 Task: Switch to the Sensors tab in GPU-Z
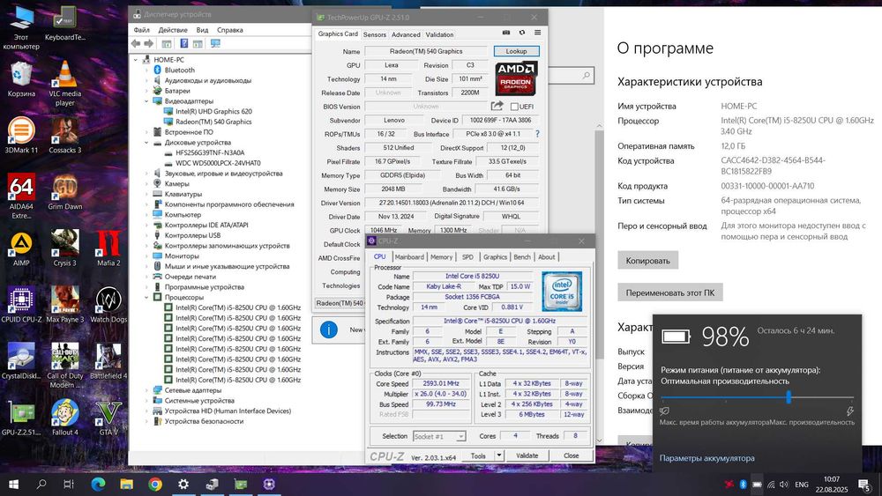(x=375, y=34)
